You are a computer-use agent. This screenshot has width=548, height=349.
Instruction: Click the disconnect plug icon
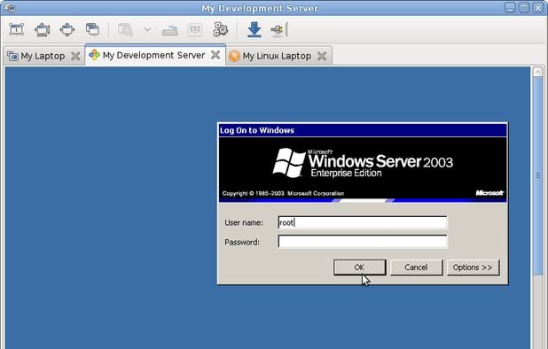[278, 29]
